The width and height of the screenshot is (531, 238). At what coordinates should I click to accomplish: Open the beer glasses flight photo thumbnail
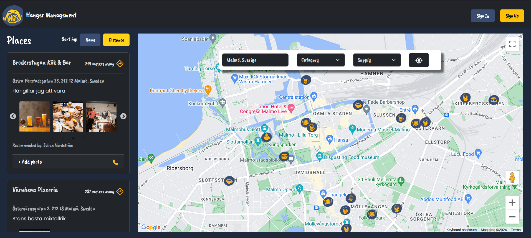35,117
